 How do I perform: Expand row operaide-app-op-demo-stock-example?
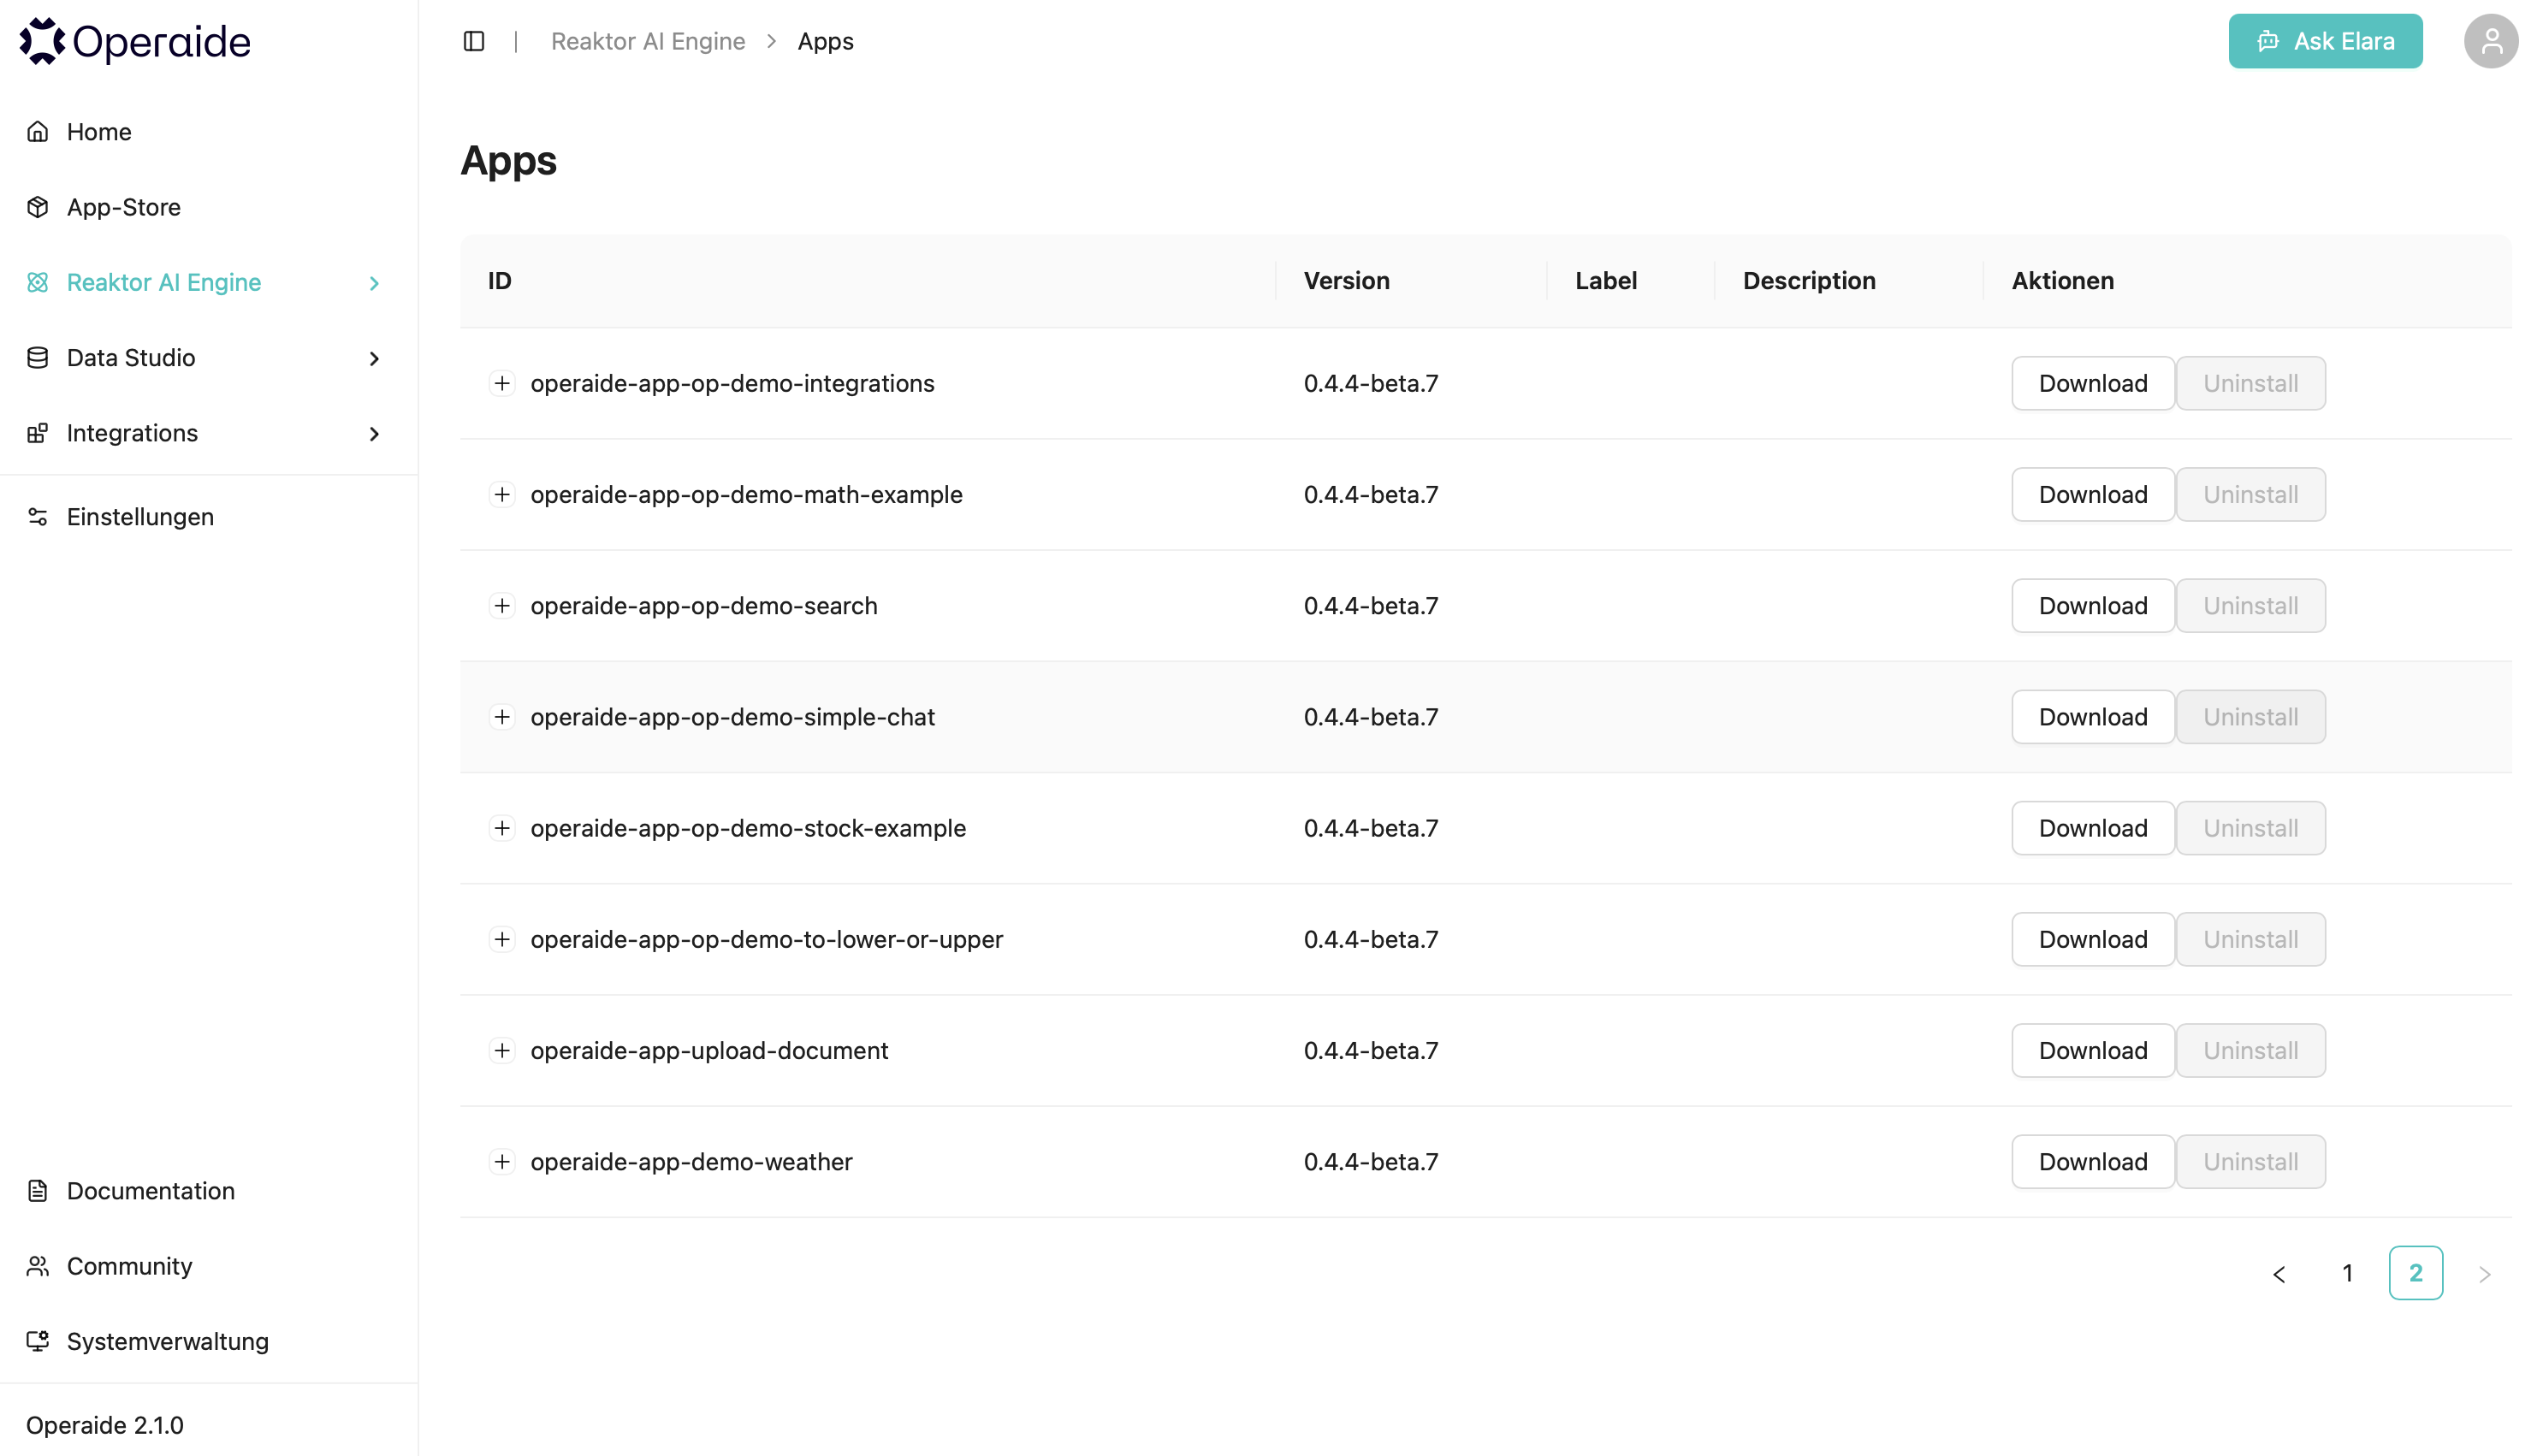[x=502, y=828]
